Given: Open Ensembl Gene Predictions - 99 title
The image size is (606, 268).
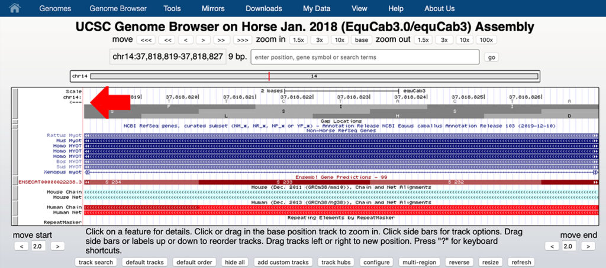Looking at the screenshot, I should 341,177.
